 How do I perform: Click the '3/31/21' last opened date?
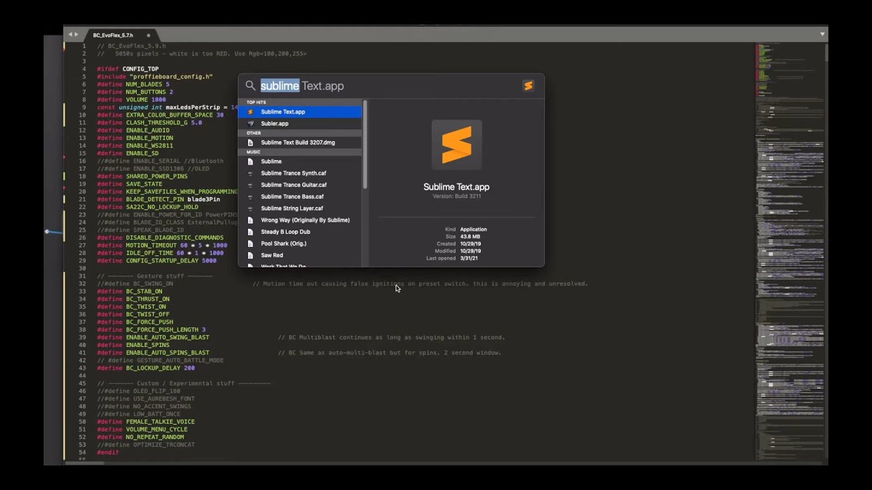(469, 259)
